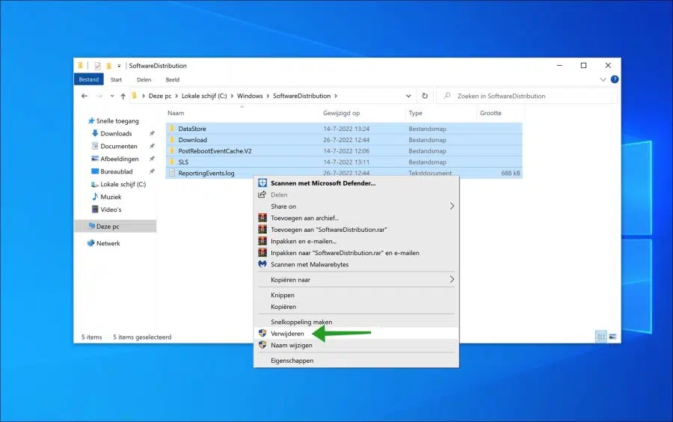Open the Bestand tab
Image resolution: width=673 pixels, height=422 pixels.
click(x=89, y=79)
